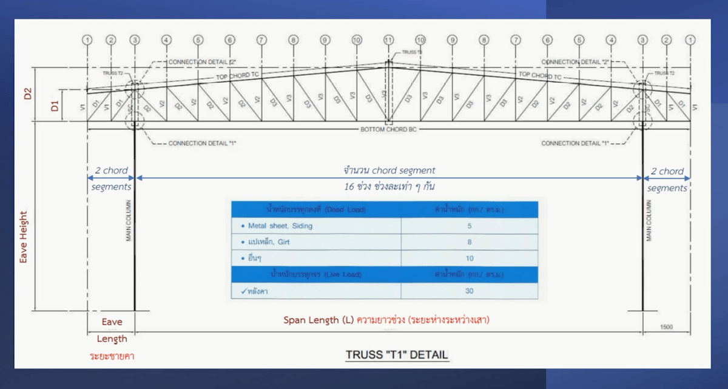Image resolution: width=728 pixels, height=389 pixels.
Task: Click the red D2 dimension label
Action: click(26, 94)
